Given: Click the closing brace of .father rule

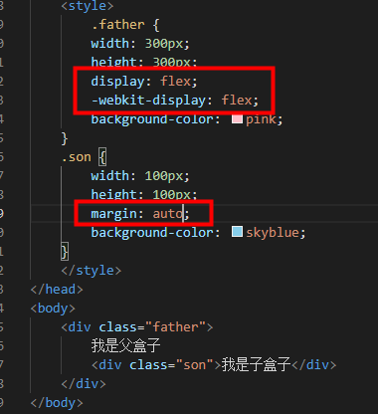Looking at the screenshot, I should pos(65,138).
